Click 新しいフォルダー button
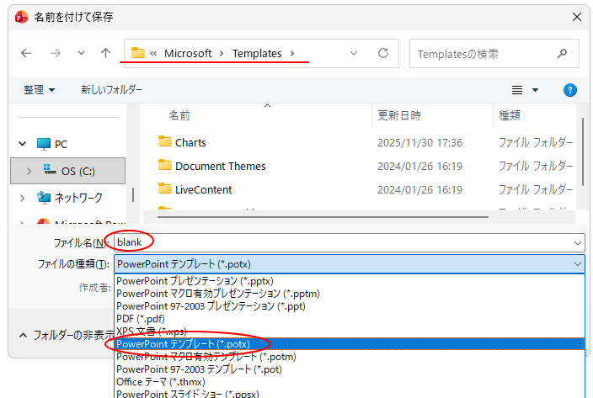The image size is (593, 398). (111, 90)
